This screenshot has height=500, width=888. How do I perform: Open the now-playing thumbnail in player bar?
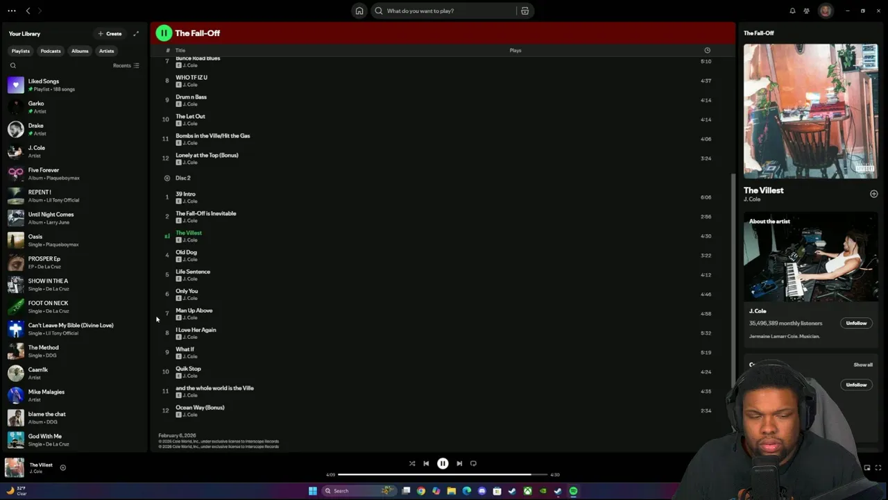(x=15, y=467)
